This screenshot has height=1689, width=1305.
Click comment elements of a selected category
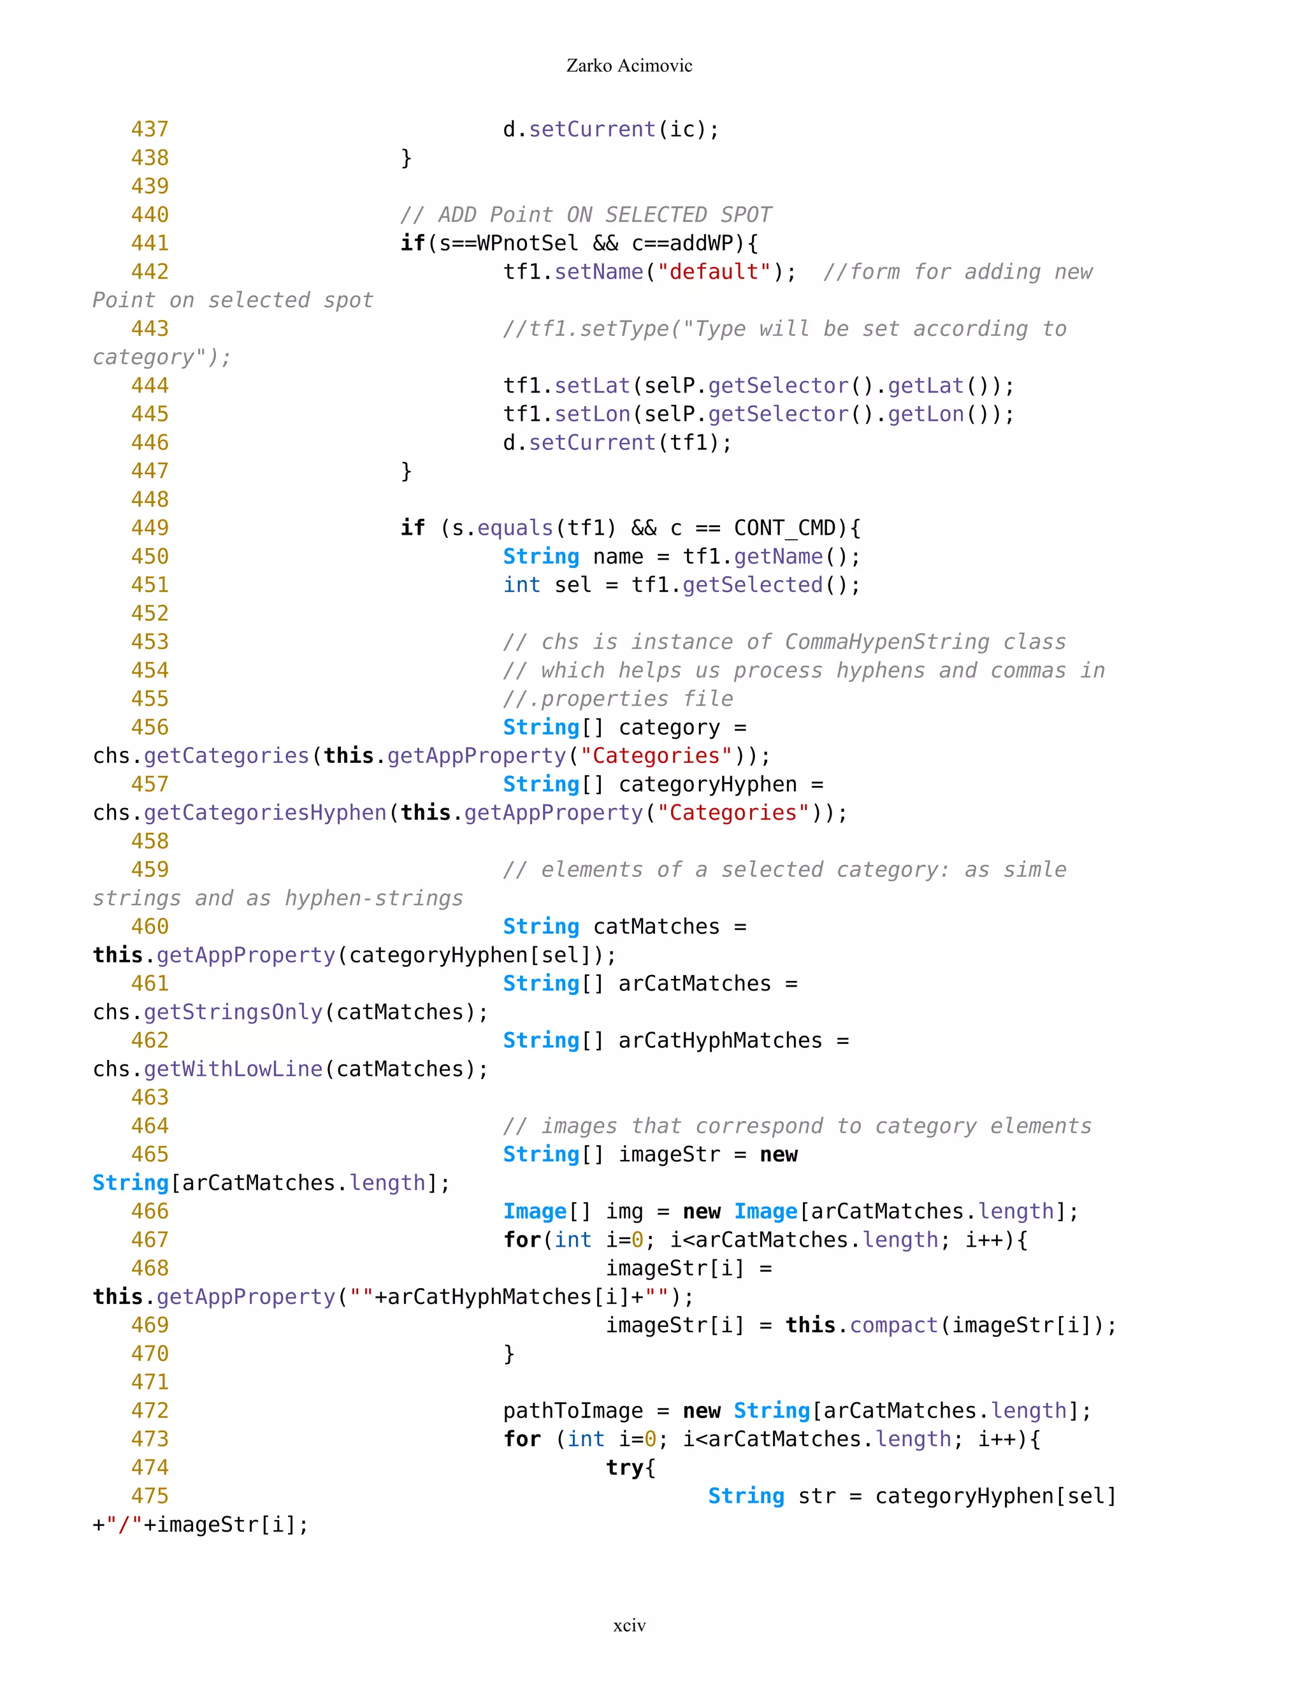tap(784, 870)
